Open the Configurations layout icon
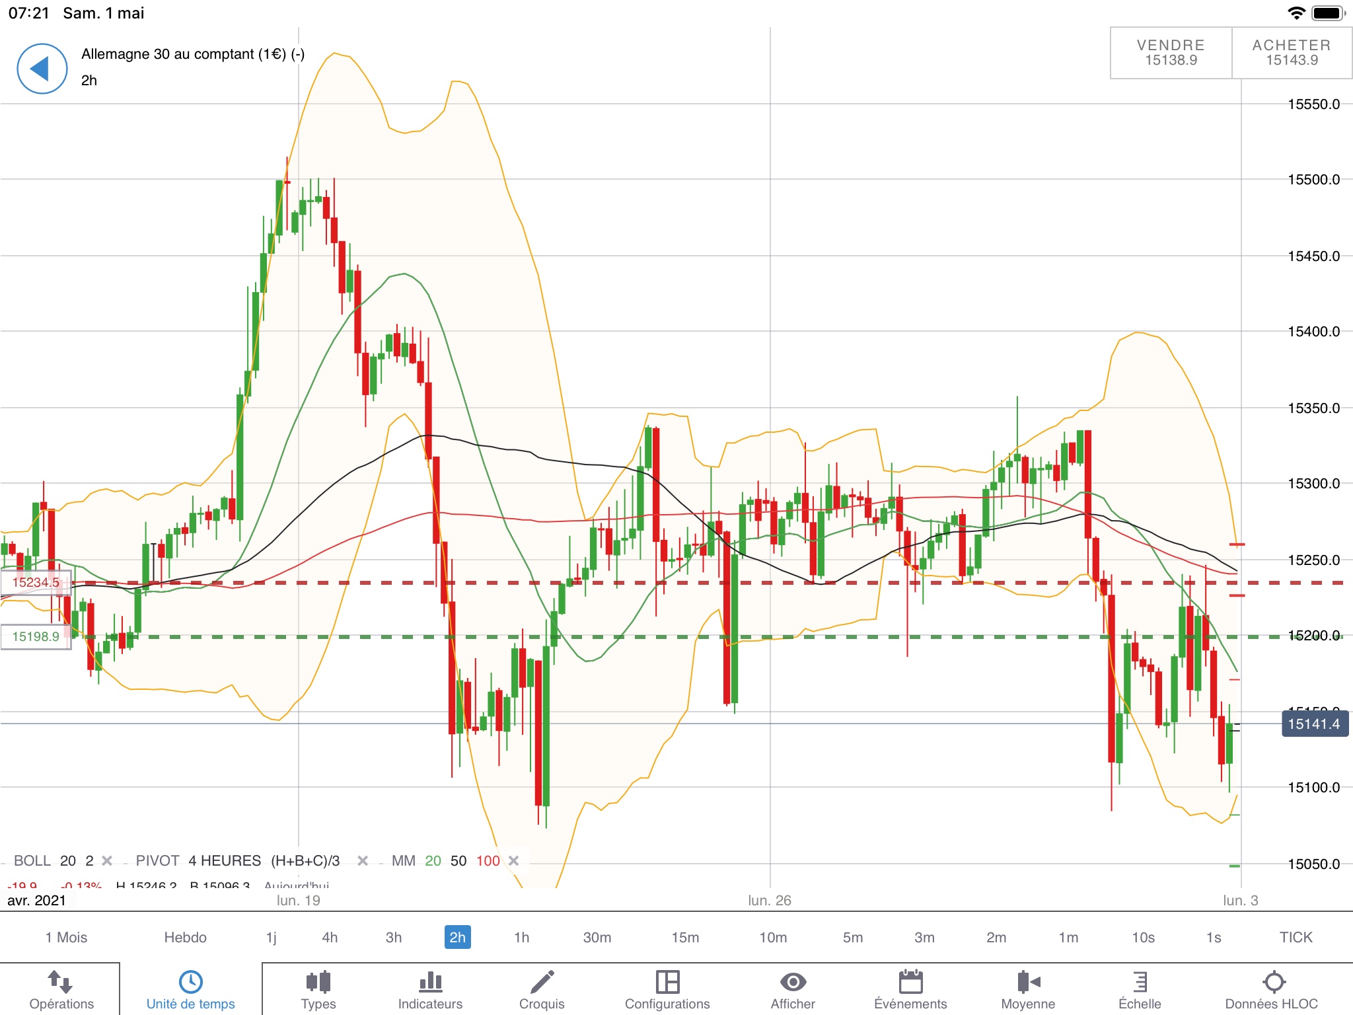Screen dimensions: 1353x1015 click(x=667, y=982)
